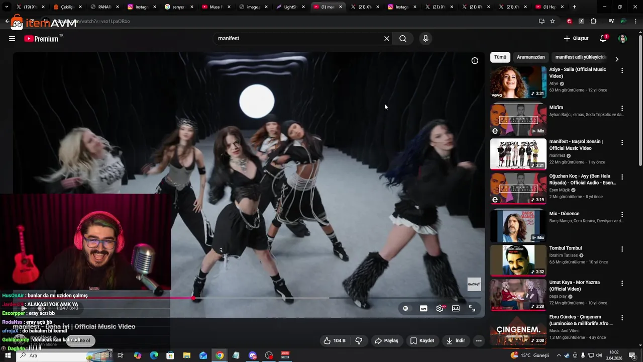Open the weather widget 15°C Güneşli
The height and width of the screenshot is (362, 643).
(529, 355)
